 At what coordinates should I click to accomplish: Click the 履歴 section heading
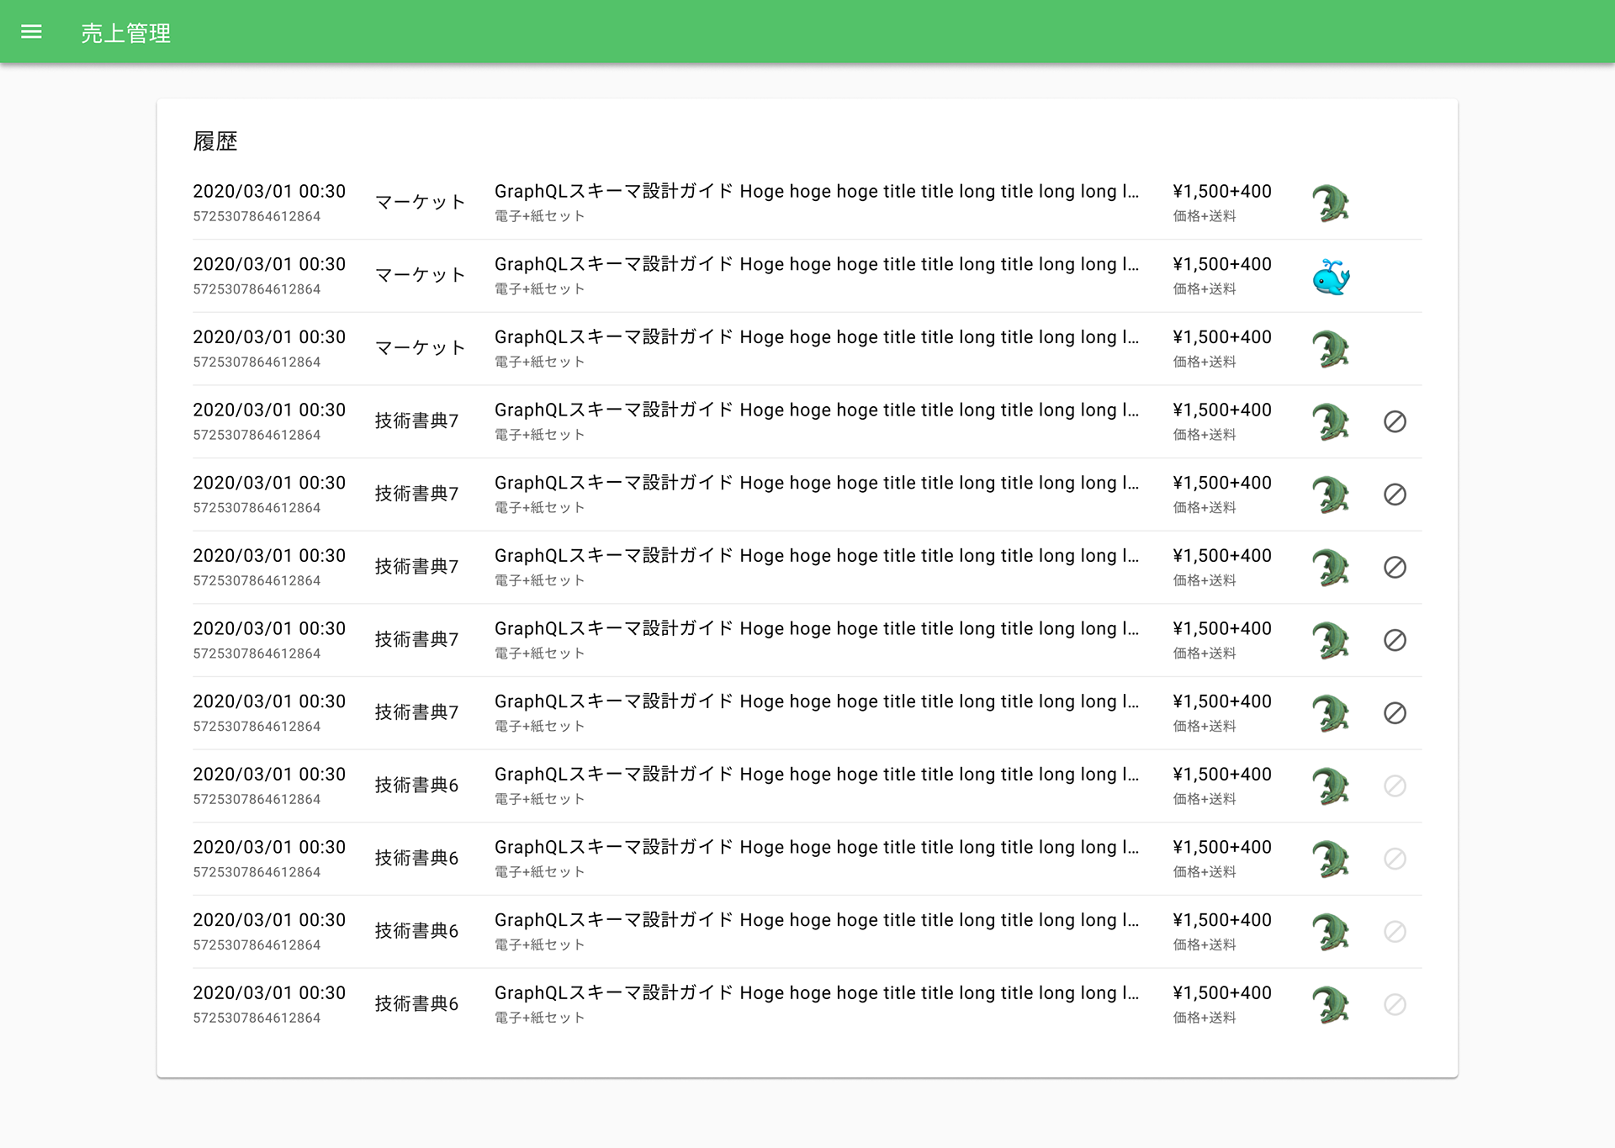(215, 141)
